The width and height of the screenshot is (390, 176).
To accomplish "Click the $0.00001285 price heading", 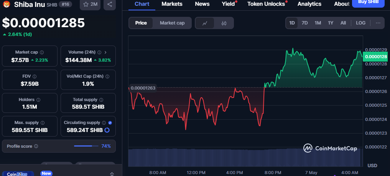I will [x=44, y=23].
